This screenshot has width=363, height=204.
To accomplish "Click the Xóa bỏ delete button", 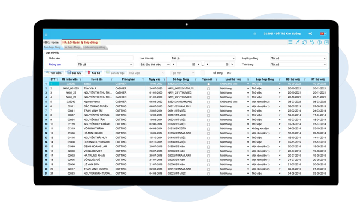I will [94, 73].
